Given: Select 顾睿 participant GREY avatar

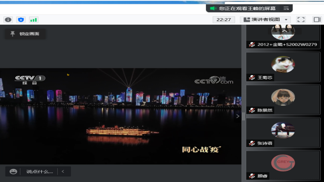Looking at the screenshot, I should point(283,163).
